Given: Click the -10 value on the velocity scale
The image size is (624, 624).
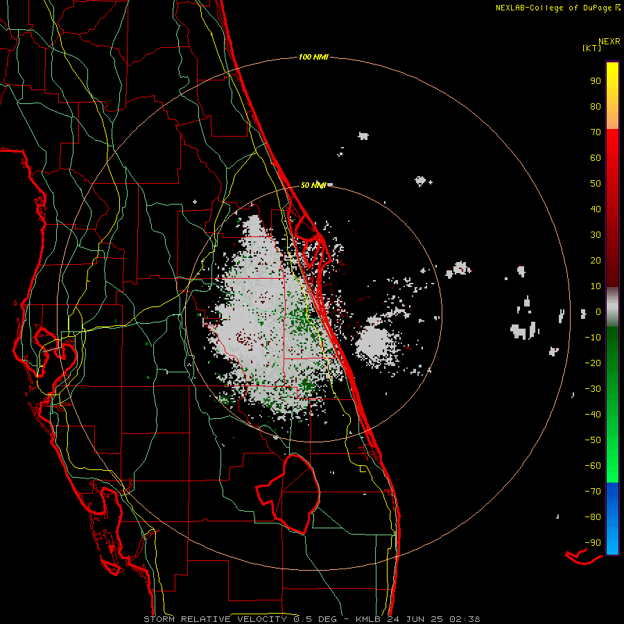Looking at the screenshot, I should (593, 338).
